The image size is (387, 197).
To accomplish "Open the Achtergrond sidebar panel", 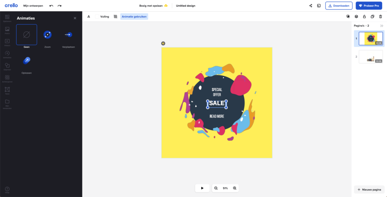I will (x=7, y=78).
